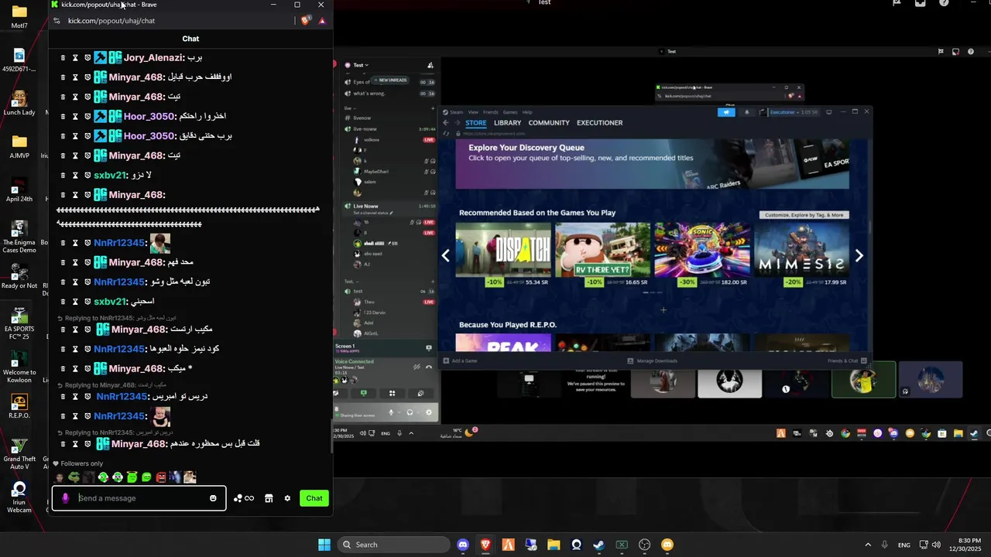
Task: Open Windows Start menu
Action: 324,545
